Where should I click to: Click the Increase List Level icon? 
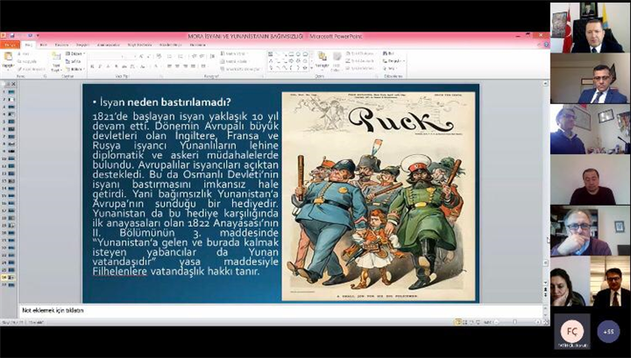coord(202,56)
